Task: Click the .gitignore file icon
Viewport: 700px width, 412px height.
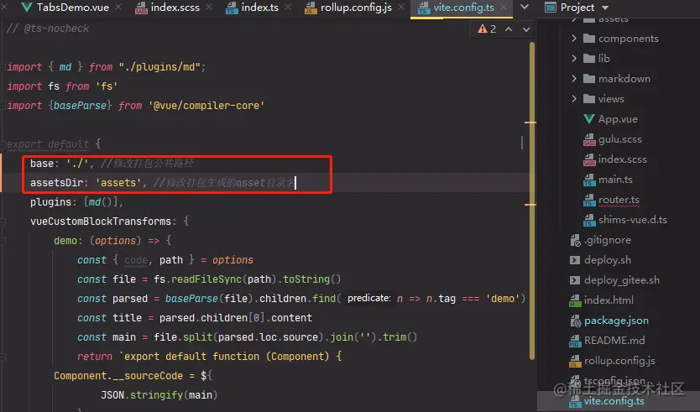Action: (575, 240)
